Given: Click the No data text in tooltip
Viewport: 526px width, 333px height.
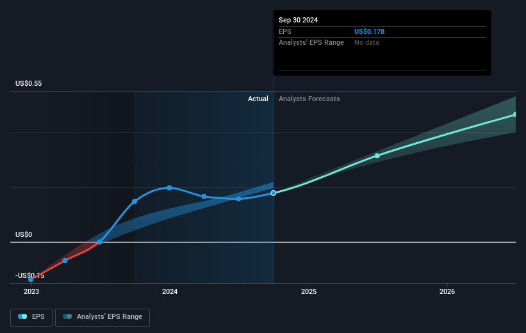Looking at the screenshot, I should 366,43.
